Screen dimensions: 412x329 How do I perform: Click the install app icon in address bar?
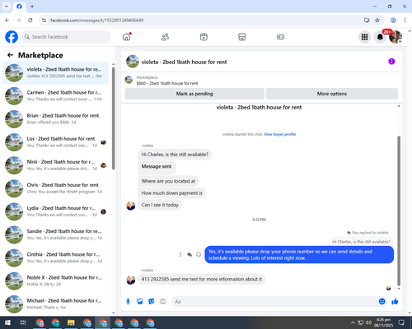coord(367,21)
